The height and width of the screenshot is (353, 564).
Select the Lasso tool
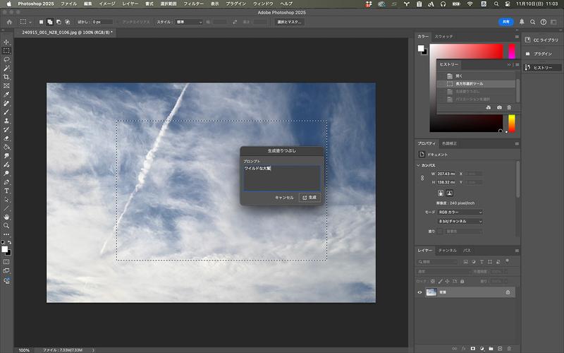pyautogui.click(x=6, y=59)
